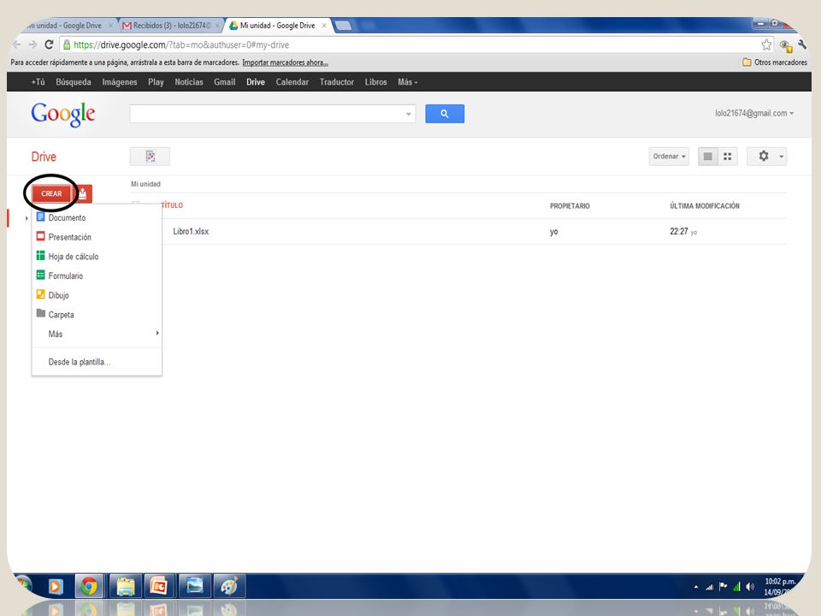Open the account menu lolo21674@gmail.com
Image resolution: width=821 pixels, height=616 pixels.
(754, 113)
